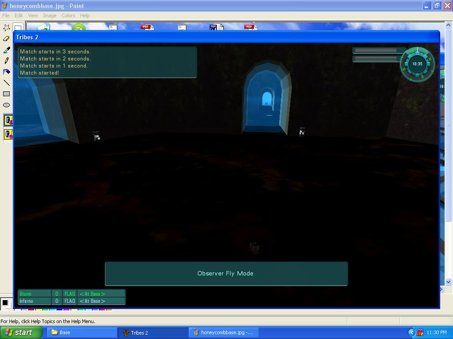Screen dimensions: 453x339
Task: Pick the red swatch in the color palette
Action: click(31, 310)
